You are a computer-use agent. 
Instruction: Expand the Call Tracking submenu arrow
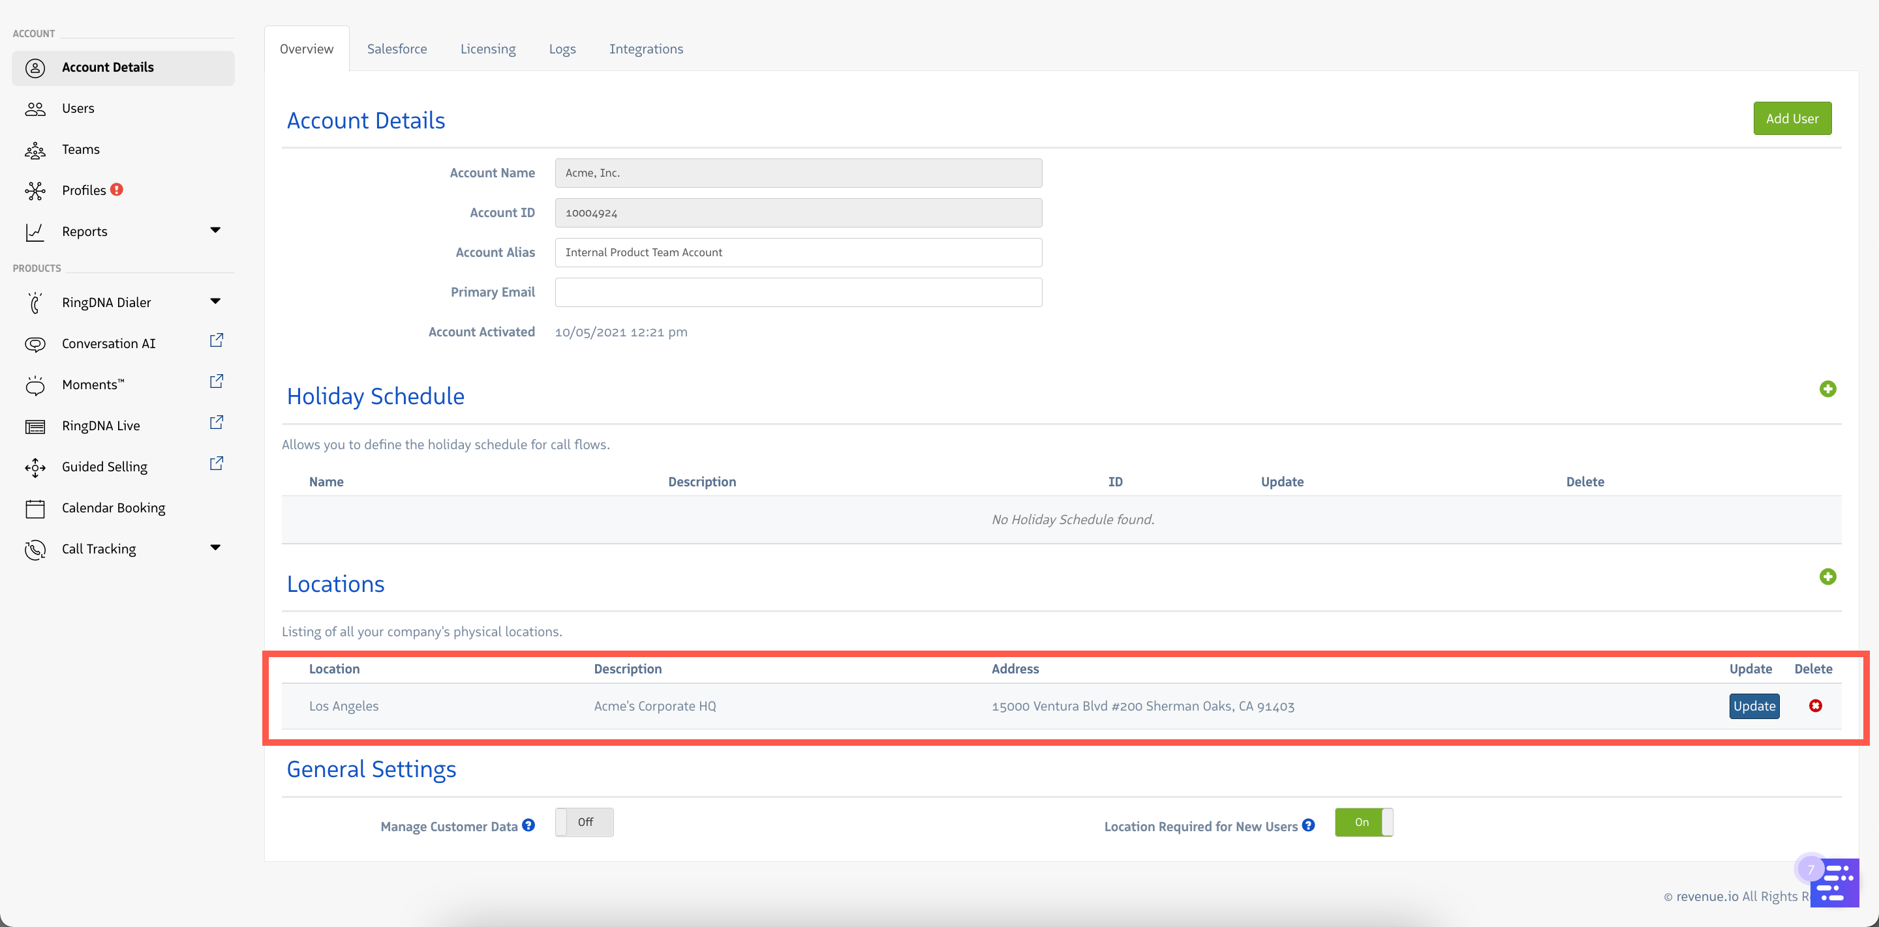[215, 548]
